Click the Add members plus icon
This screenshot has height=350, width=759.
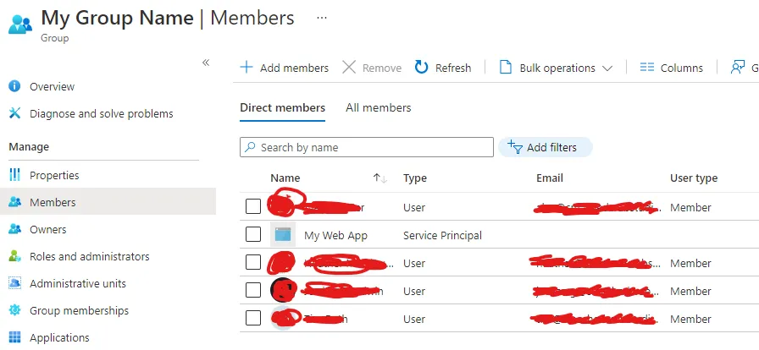tap(247, 68)
